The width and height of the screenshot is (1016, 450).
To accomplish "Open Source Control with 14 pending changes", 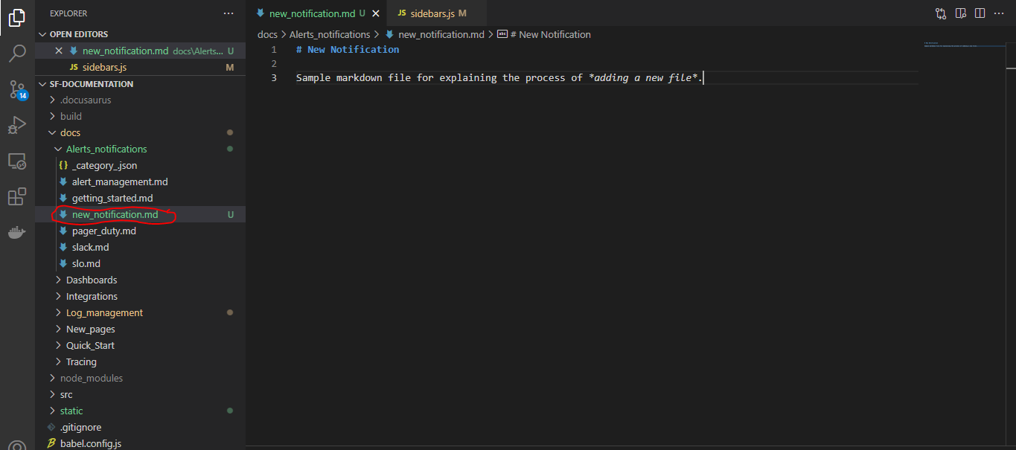I will (16, 89).
